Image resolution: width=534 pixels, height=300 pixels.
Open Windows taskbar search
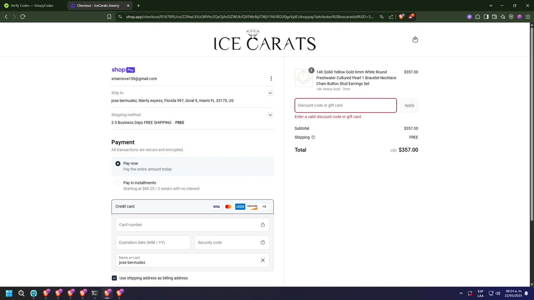(21, 293)
